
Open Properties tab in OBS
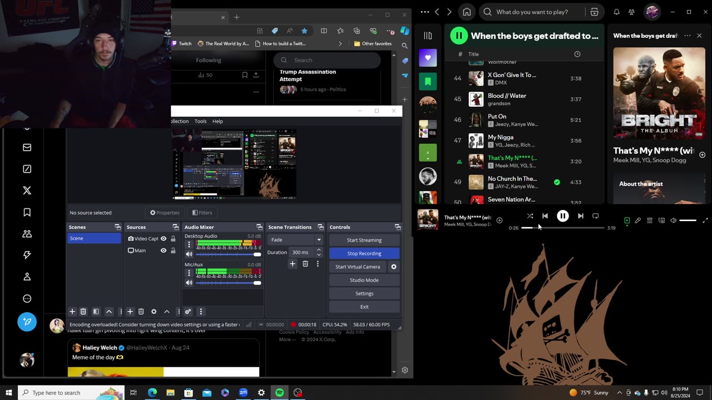(x=165, y=213)
